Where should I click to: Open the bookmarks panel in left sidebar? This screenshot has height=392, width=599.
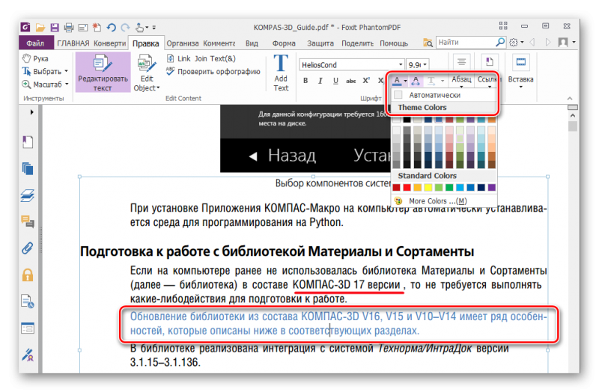(x=28, y=142)
